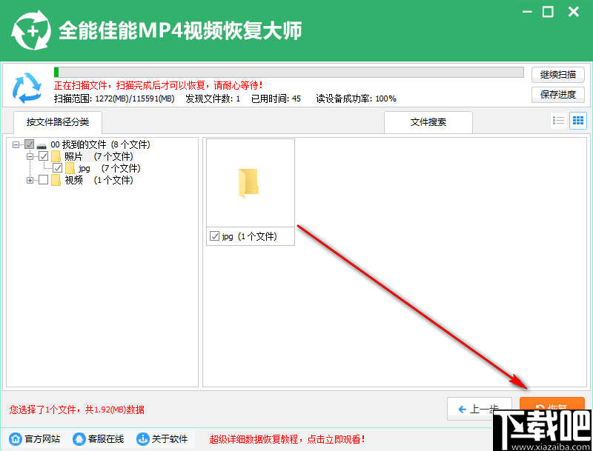Uncheck the jpg subfolder checkbox in tree
The image size is (593, 451).
[x=58, y=167]
